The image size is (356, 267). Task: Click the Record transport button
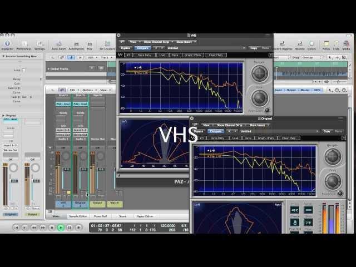point(78,228)
